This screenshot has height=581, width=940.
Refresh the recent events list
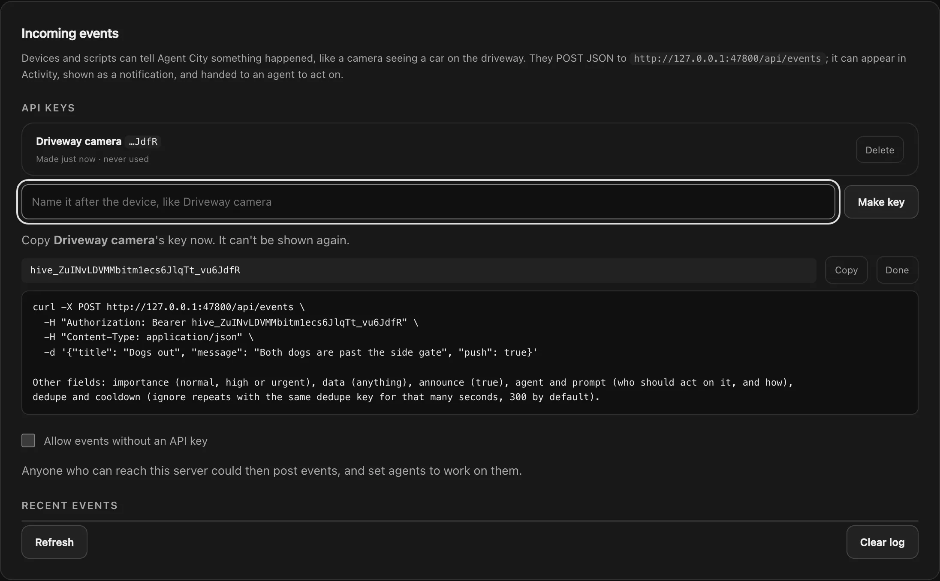[x=54, y=542]
